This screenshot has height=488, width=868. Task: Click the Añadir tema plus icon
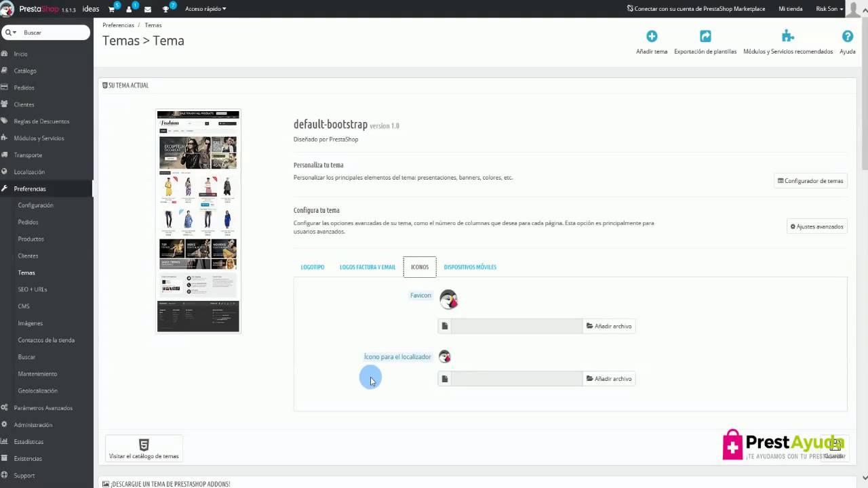(652, 36)
